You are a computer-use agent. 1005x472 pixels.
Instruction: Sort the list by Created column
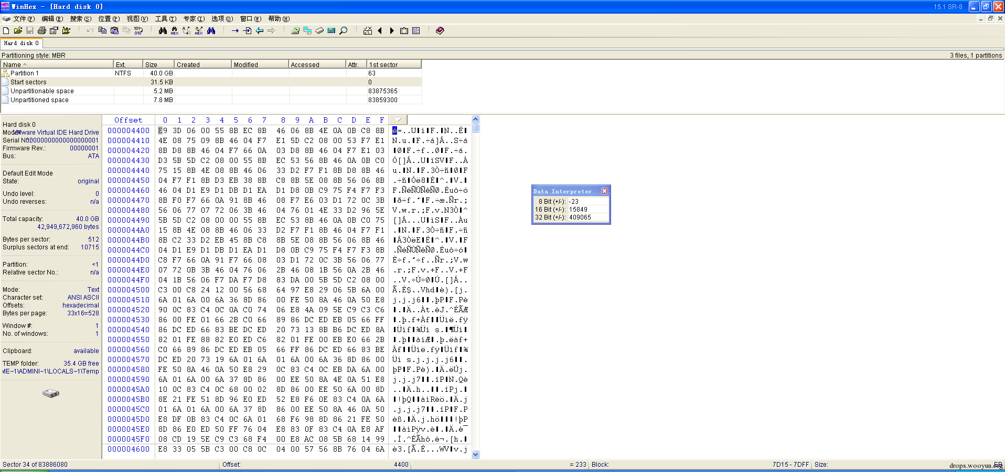pyautogui.click(x=203, y=64)
